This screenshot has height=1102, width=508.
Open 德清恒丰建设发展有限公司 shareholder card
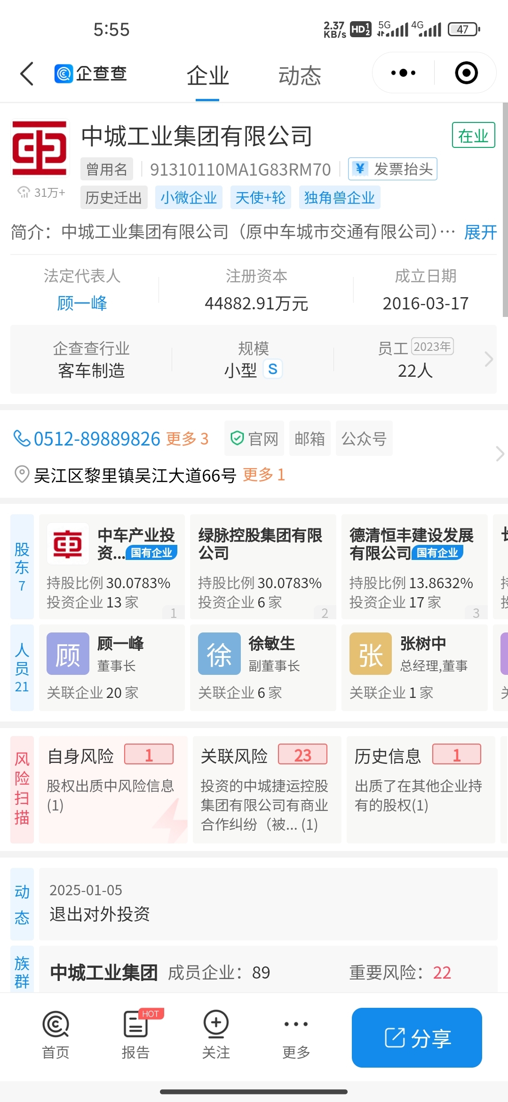(x=414, y=567)
